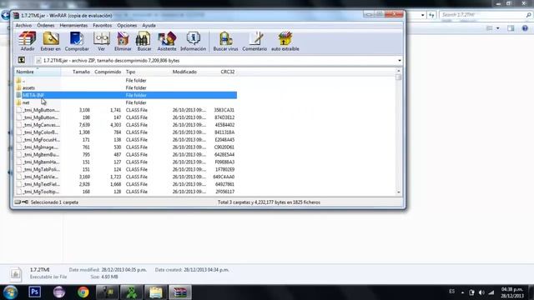Click the Ver toolbar icon

tap(101, 41)
